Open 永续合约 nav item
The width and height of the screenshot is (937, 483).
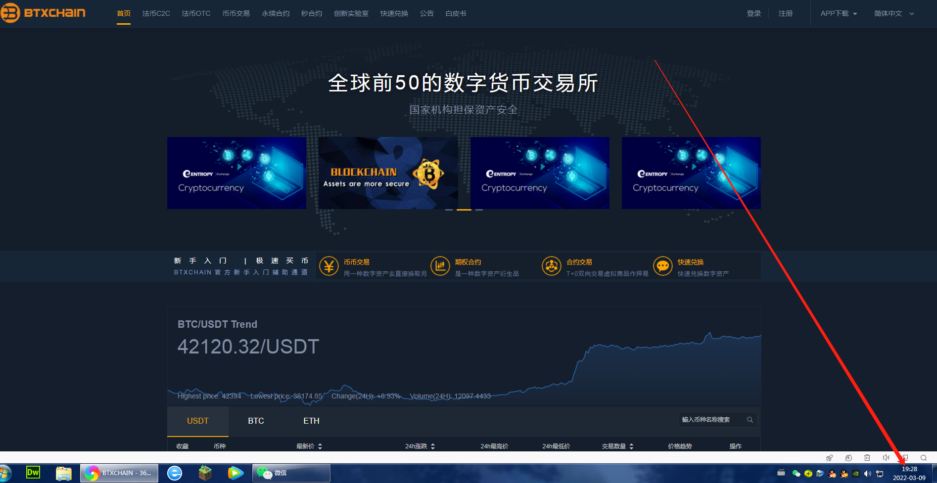[x=276, y=13]
